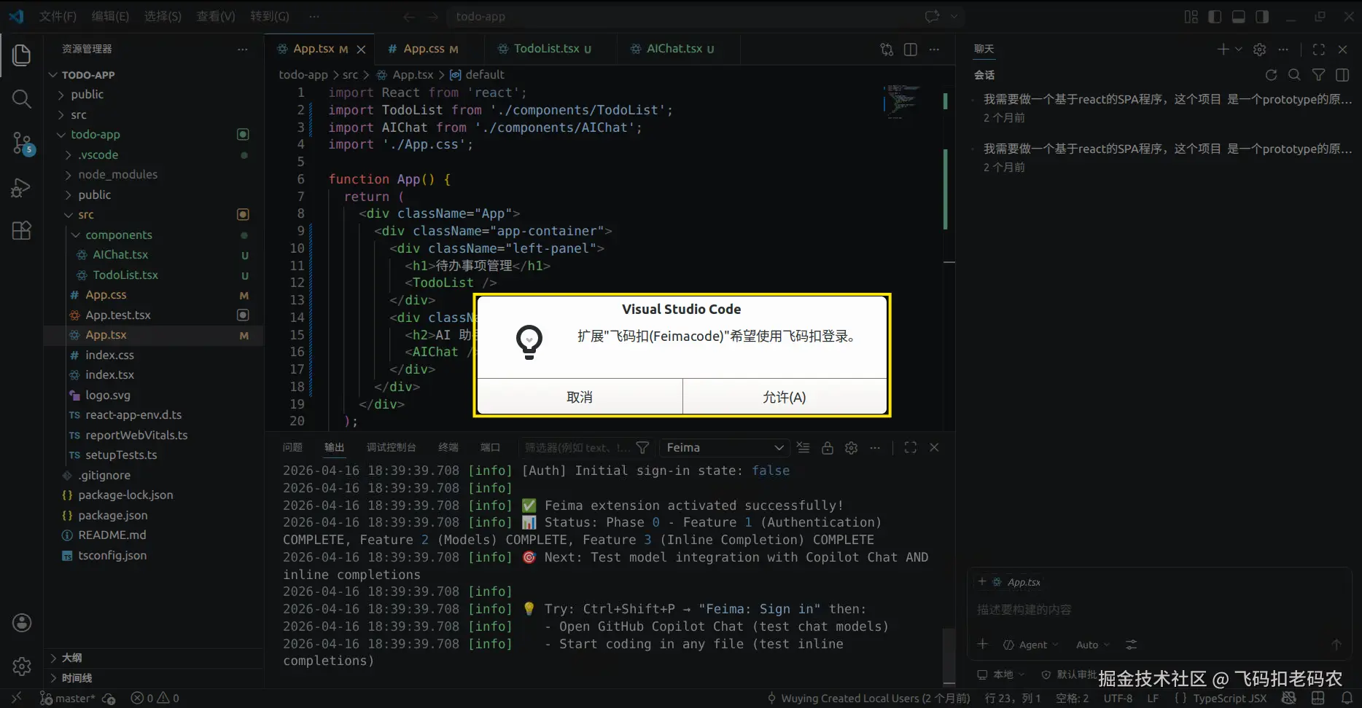Image resolution: width=1362 pixels, height=708 pixels.
Task: Focus the chat input 描述要构建的内容
Action: pos(1159,610)
